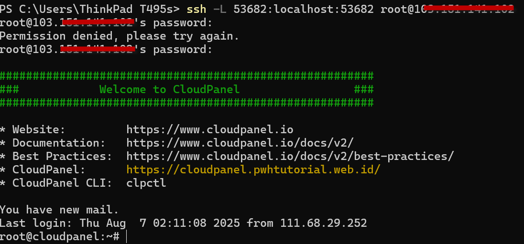Click the '* CloudPanel CLI:' label

56,183
